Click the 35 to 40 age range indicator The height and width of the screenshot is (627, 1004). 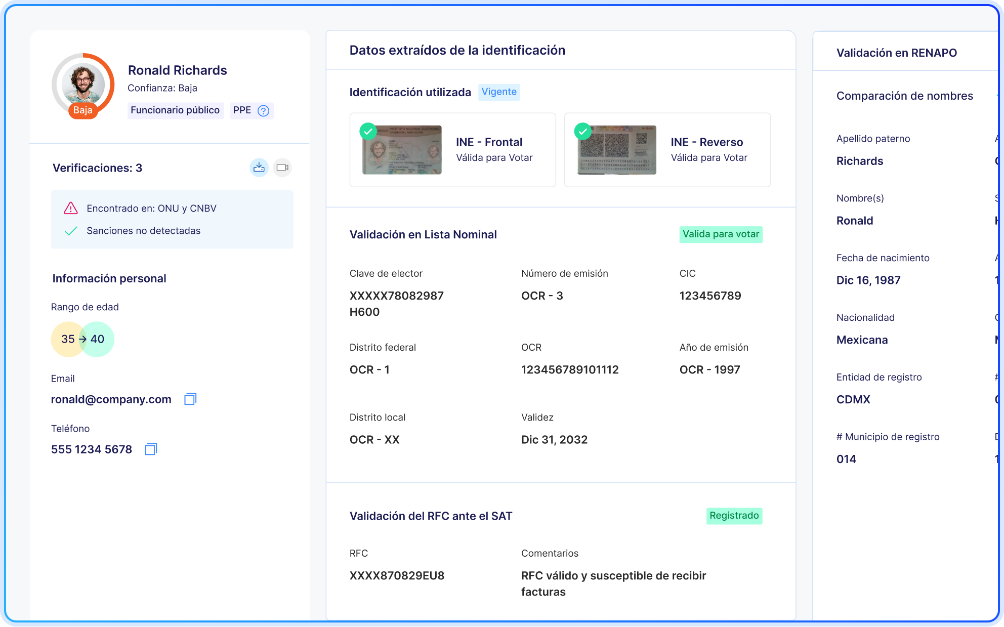point(82,339)
